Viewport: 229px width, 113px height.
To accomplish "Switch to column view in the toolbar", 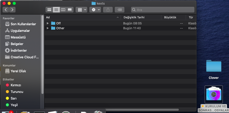I will pos(63,10).
